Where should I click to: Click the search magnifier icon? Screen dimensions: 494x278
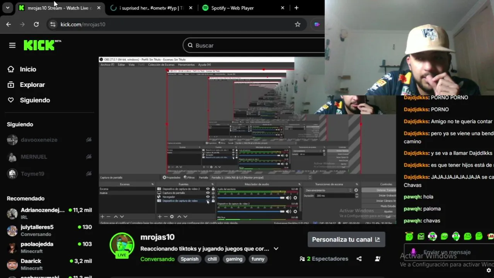190,46
